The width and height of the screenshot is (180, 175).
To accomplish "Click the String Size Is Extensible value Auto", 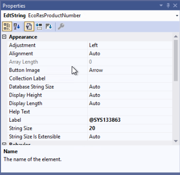I will 130,136.
